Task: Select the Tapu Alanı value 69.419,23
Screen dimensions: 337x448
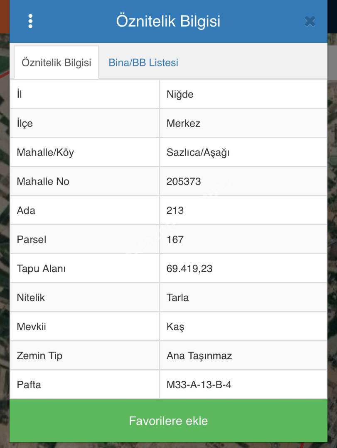Action: point(189,269)
